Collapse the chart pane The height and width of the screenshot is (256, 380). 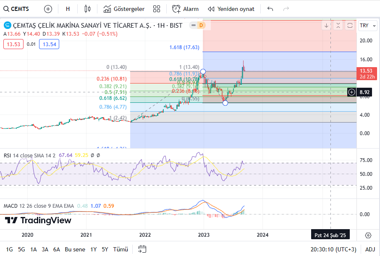click(338, 26)
